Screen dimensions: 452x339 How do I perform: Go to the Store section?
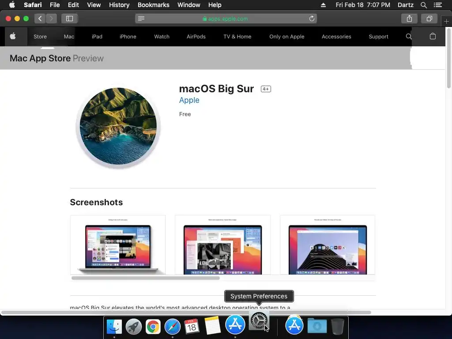[x=40, y=37]
